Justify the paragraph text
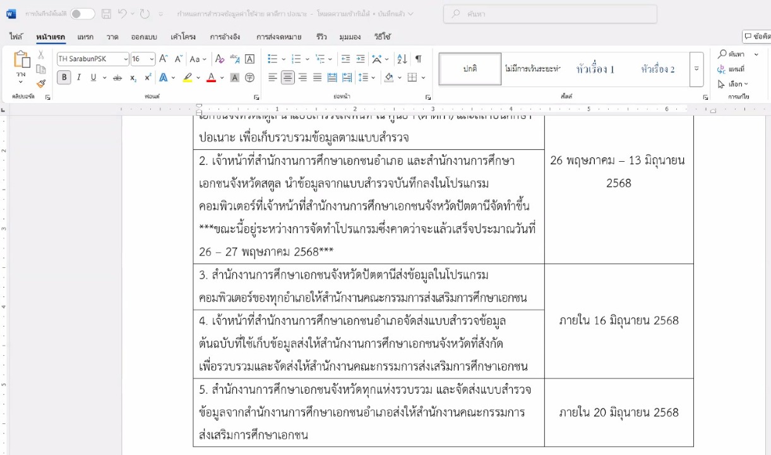 [x=317, y=78]
